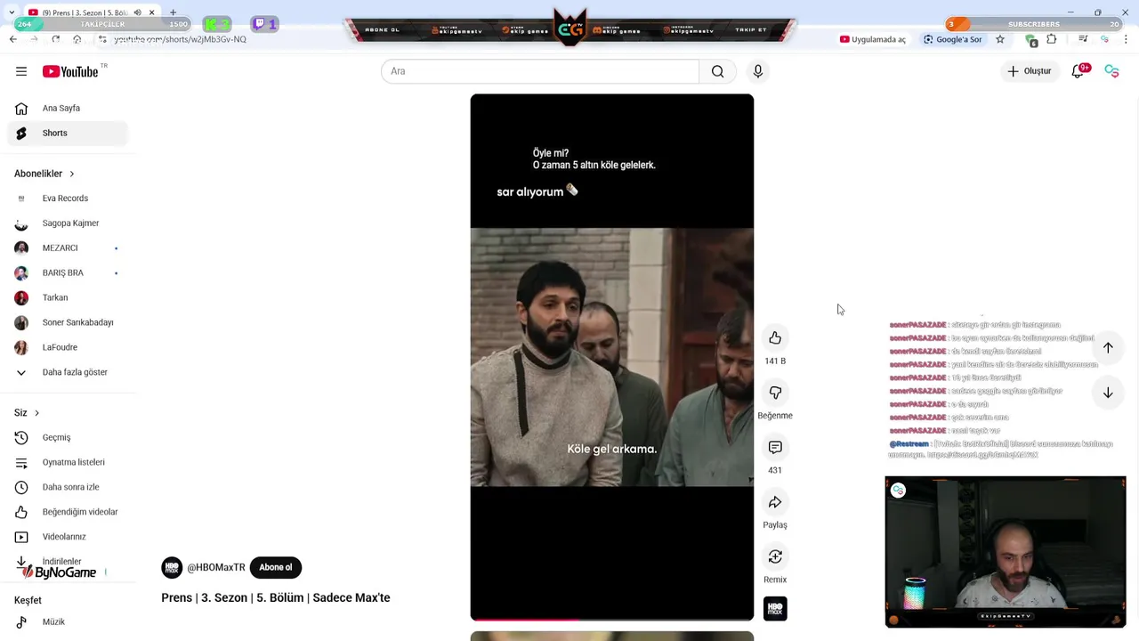The width and height of the screenshot is (1139, 641).
Task: Focus the Ara search field
Action: 540,71
